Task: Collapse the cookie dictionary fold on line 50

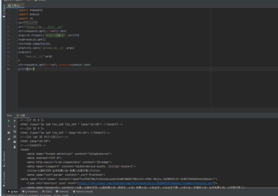Action: (17, 52)
